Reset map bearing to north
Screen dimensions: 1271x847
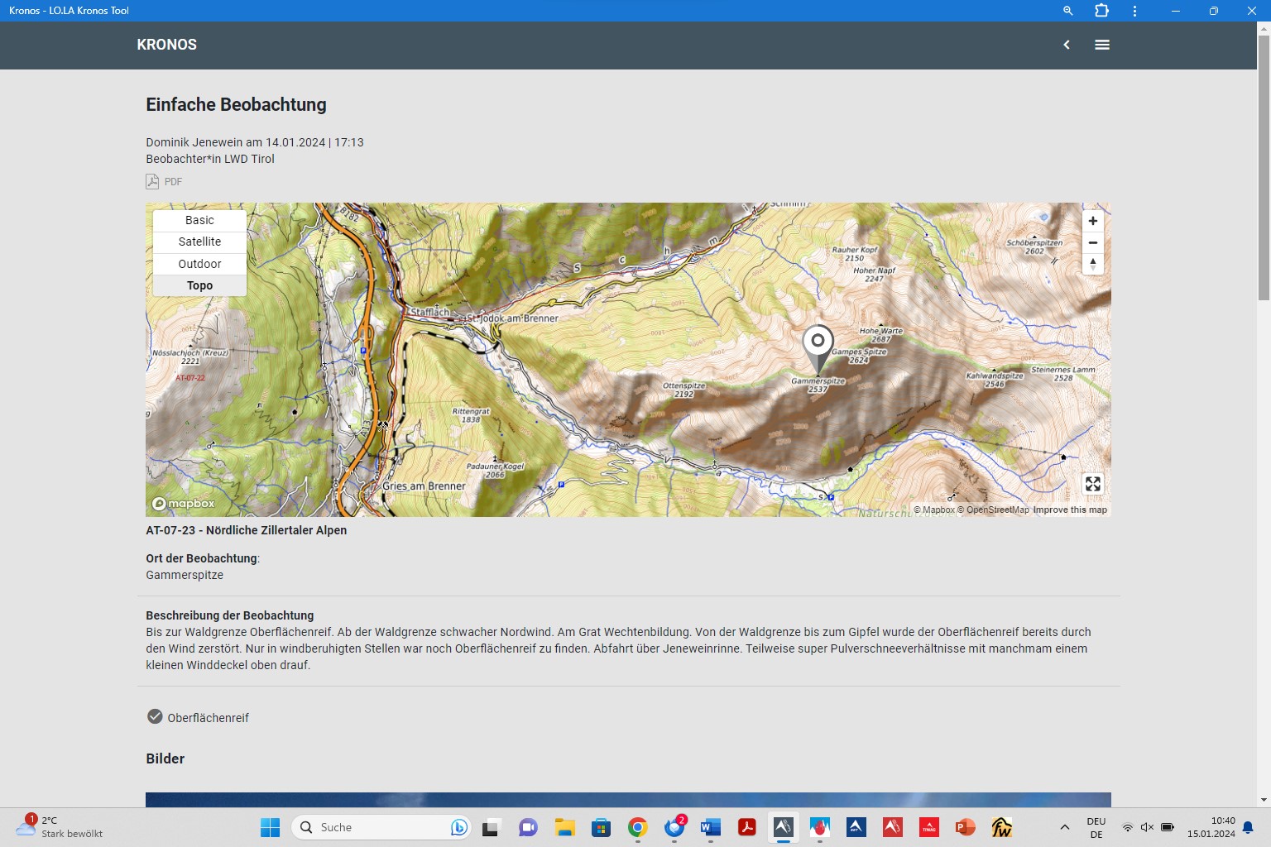[1092, 264]
